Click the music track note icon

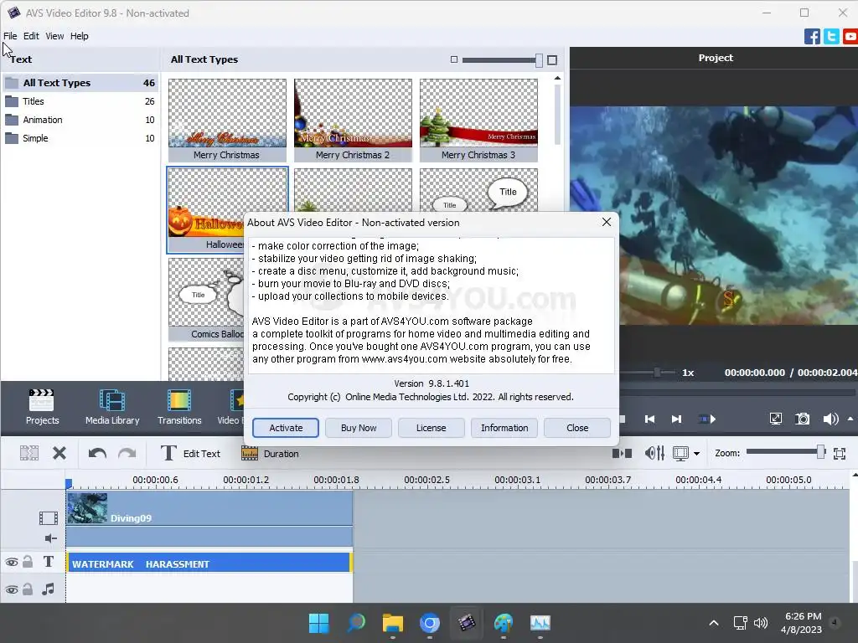pos(48,589)
